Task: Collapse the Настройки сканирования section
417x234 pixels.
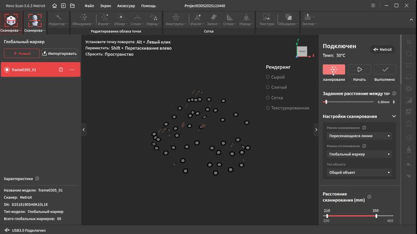Action: click(394, 116)
